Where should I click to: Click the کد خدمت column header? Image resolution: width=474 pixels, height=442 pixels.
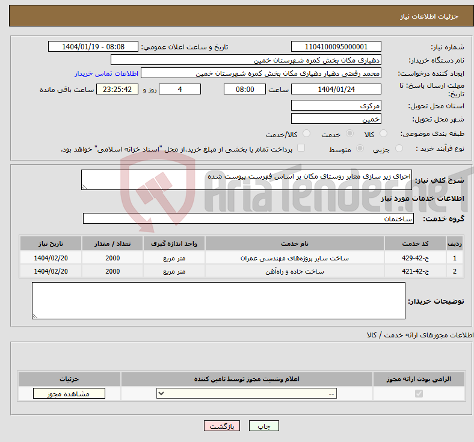click(416, 244)
